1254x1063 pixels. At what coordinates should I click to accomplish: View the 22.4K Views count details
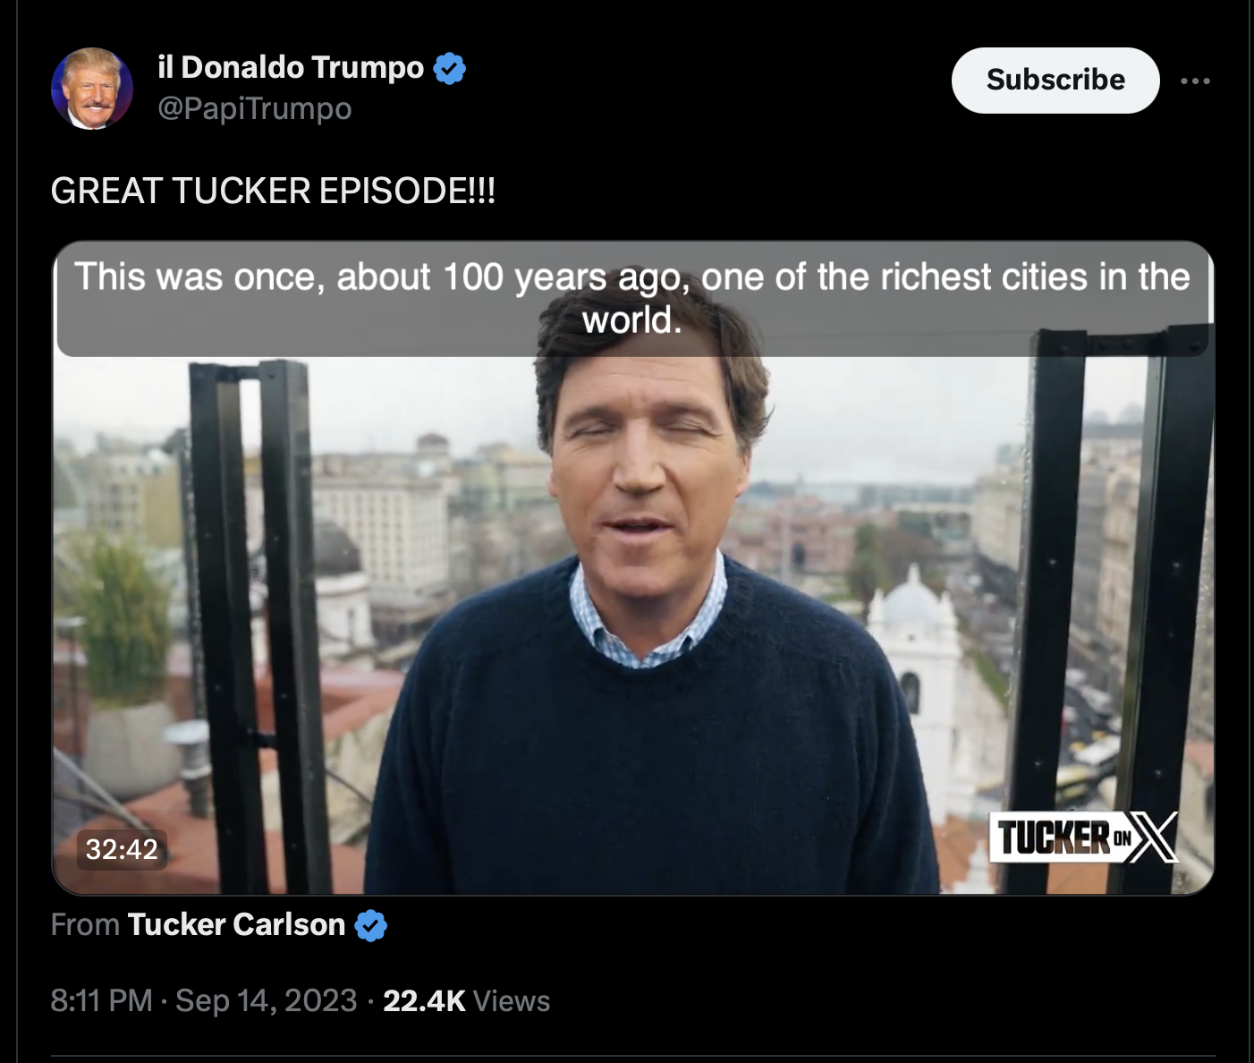(x=466, y=1000)
